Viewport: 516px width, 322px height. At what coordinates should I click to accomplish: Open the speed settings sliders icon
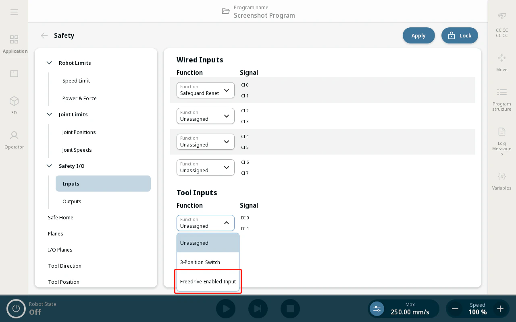377,309
